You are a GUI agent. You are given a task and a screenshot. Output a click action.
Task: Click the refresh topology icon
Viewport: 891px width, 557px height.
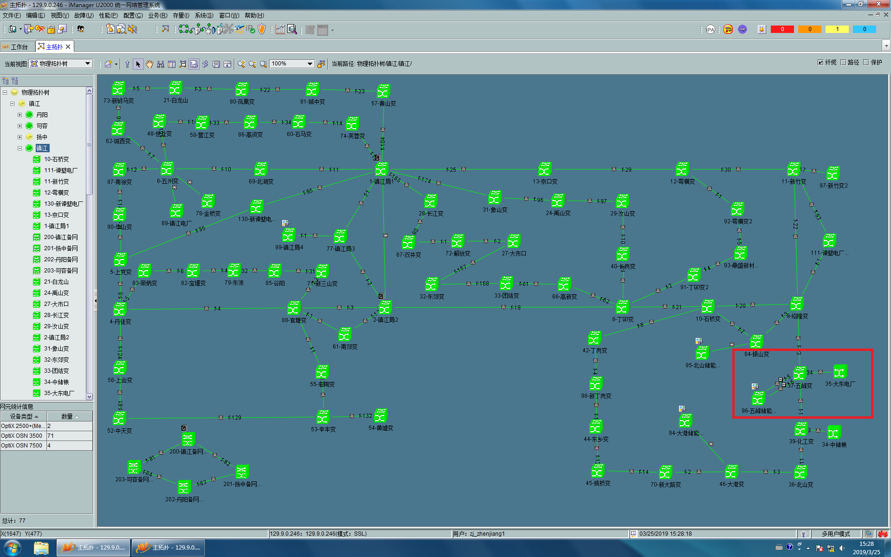pyautogui.click(x=205, y=64)
